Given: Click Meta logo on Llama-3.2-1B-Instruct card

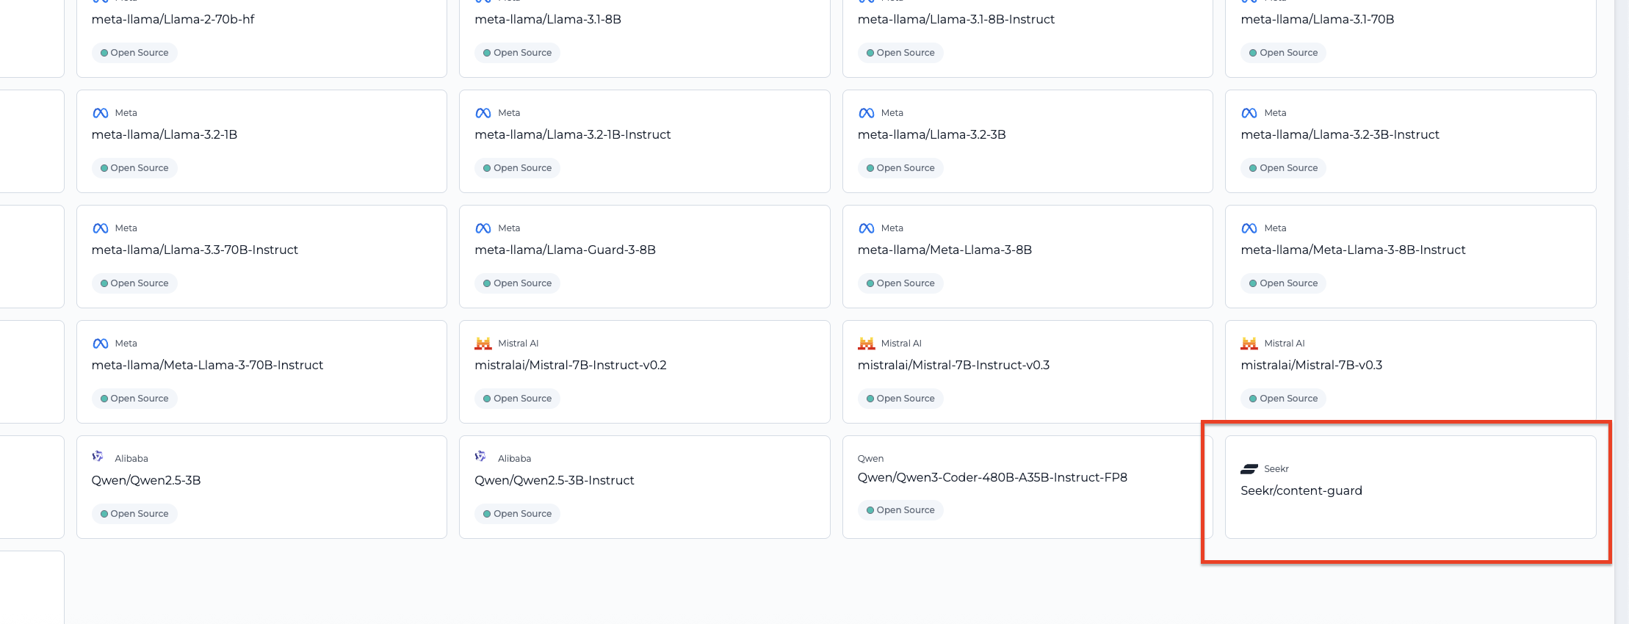Looking at the screenshot, I should coord(483,113).
